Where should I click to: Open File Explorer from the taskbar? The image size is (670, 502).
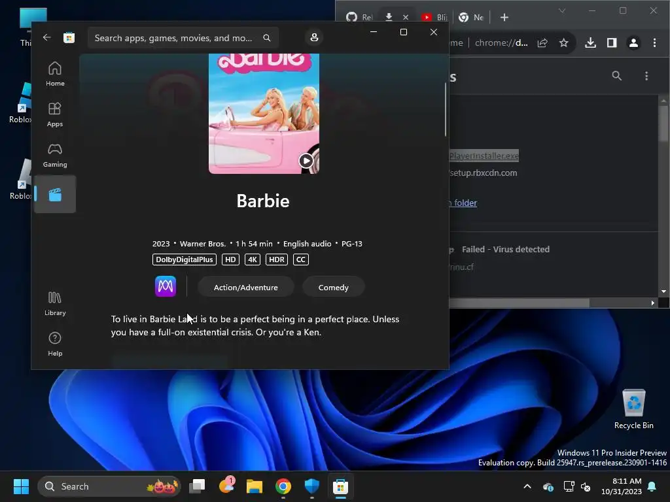(x=255, y=486)
